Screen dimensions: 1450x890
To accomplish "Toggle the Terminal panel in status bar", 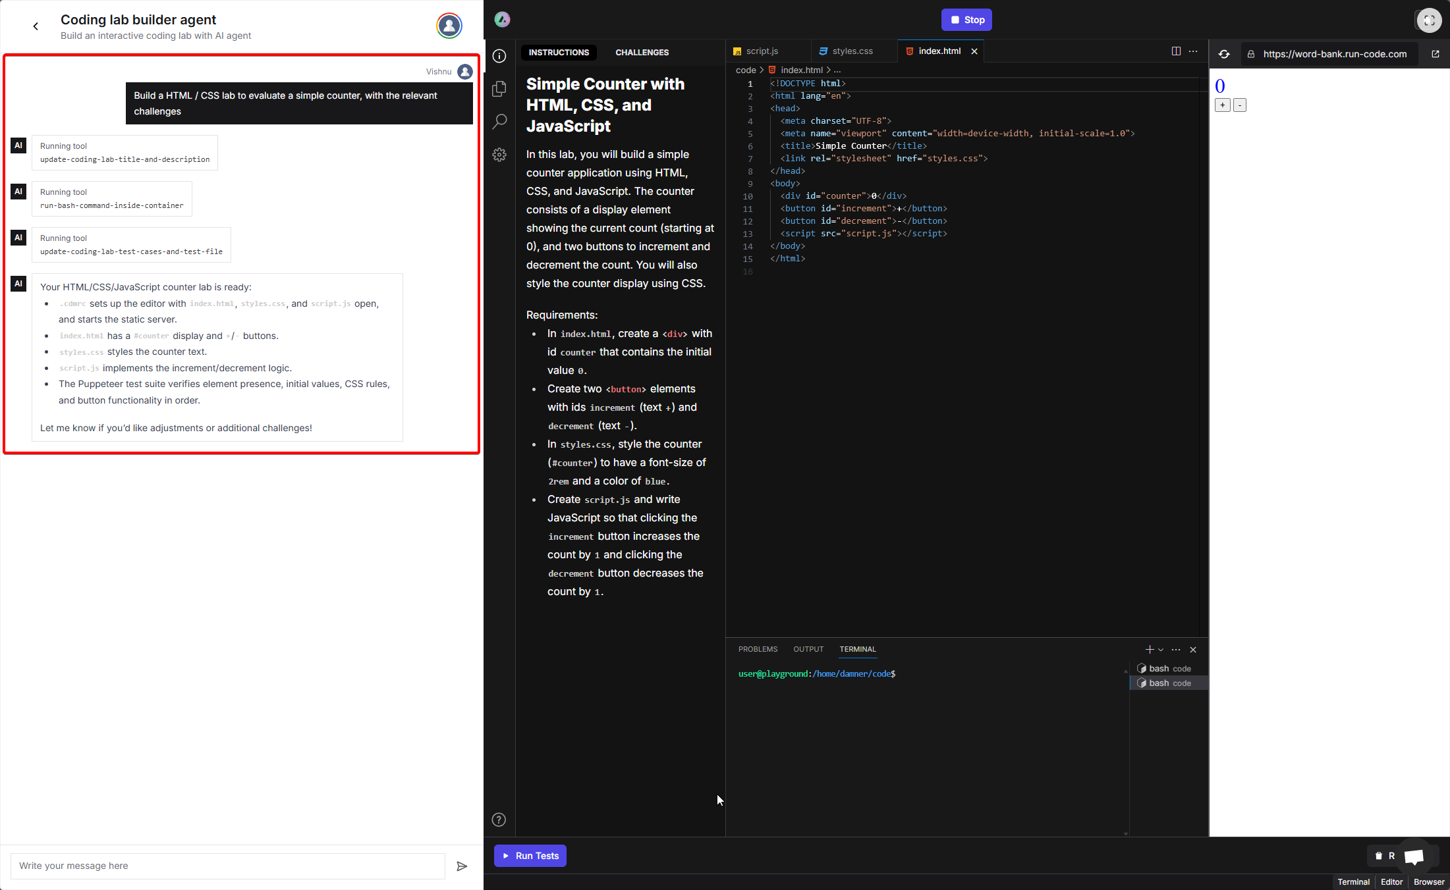I will tap(1353, 881).
